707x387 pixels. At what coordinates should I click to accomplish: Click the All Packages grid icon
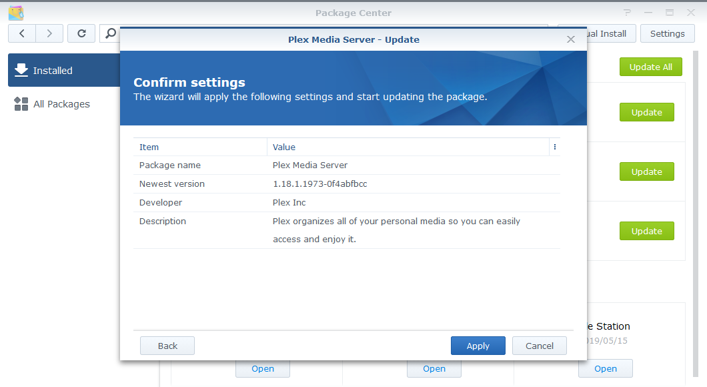click(21, 104)
